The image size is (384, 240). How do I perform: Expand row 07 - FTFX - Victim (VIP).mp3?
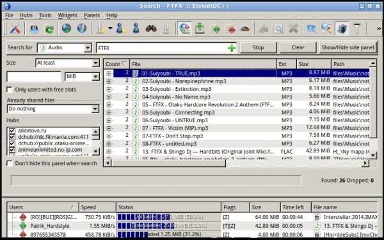[109, 128]
